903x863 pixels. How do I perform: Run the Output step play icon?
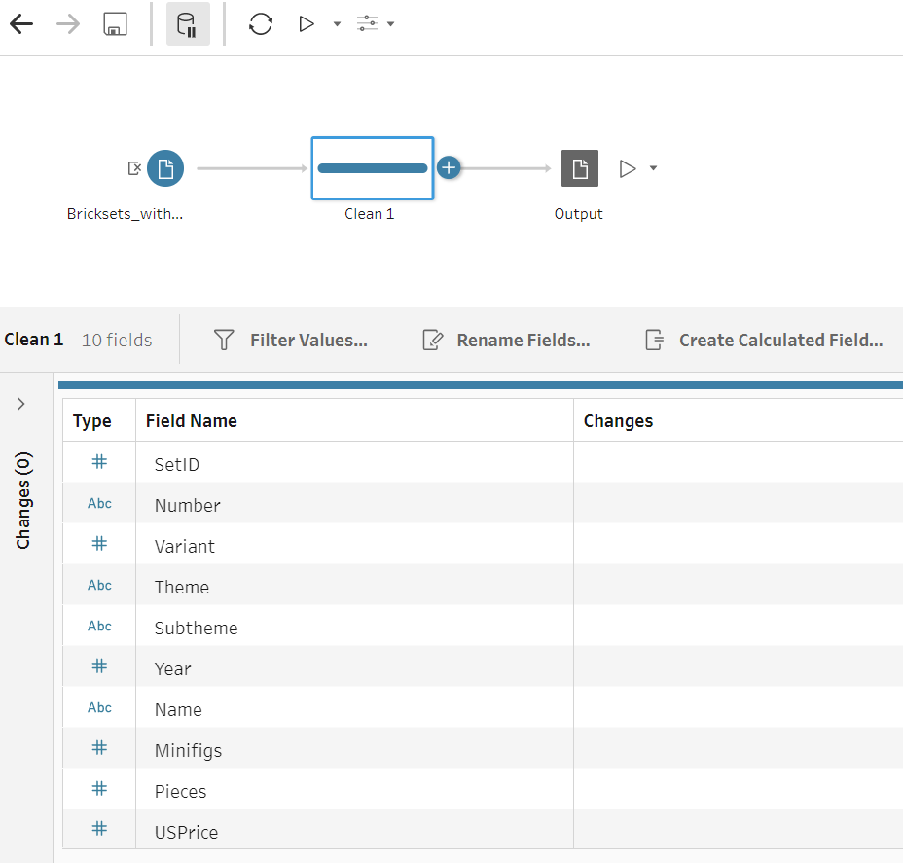628,169
